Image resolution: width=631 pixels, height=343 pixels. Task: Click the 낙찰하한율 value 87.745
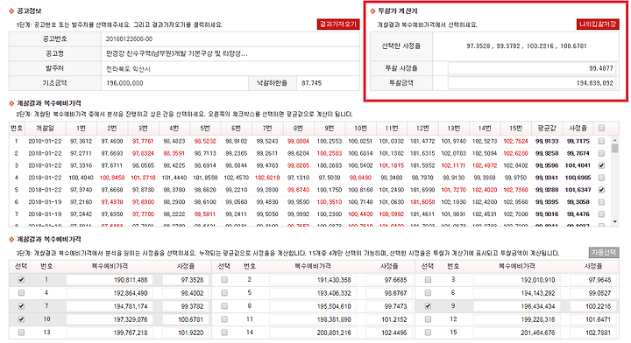pyautogui.click(x=311, y=83)
